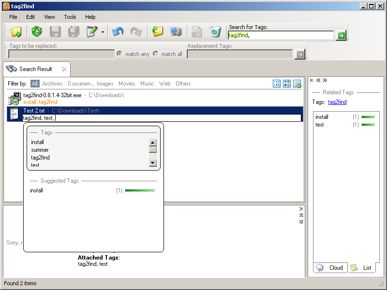Viewport: 387px width, 290px height.
Task: Select test in Related Tags list
Action: pyautogui.click(x=320, y=125)
